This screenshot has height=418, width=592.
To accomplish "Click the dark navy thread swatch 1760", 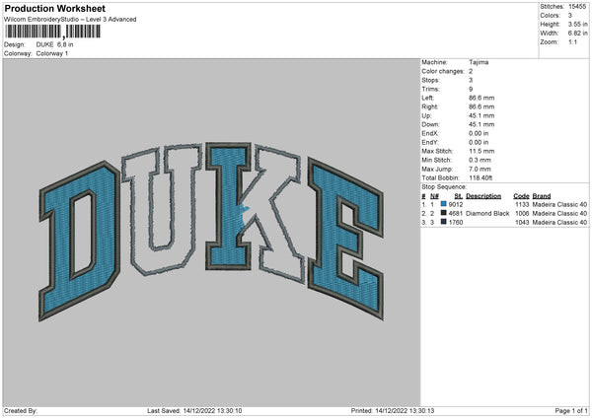I will [x=444, y=222].
